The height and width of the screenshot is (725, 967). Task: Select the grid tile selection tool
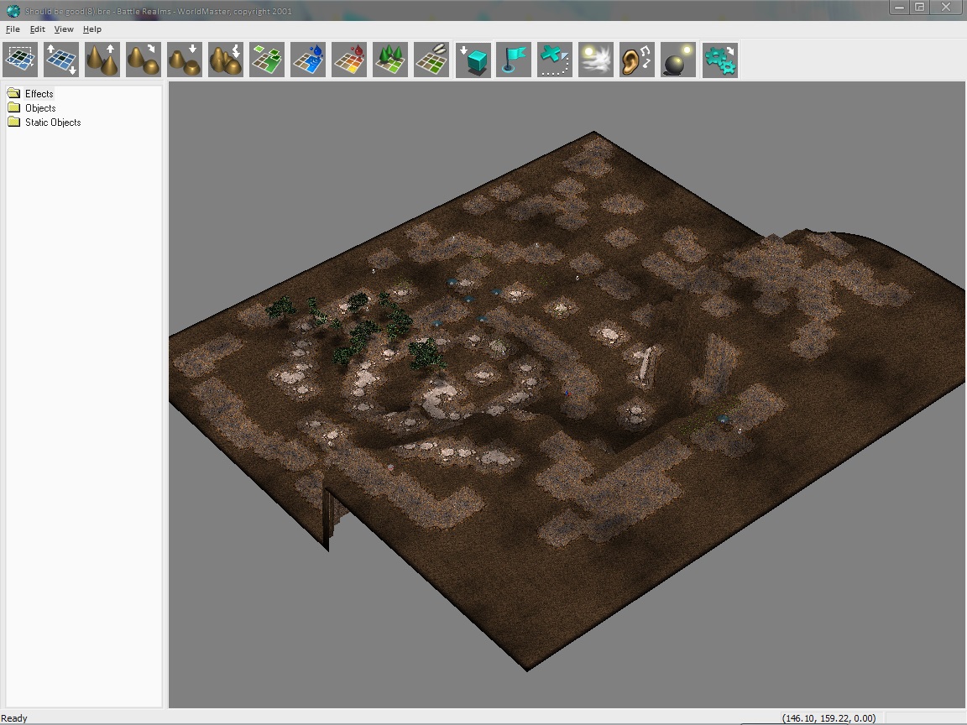pyautogui.click(x=20, y=60)
